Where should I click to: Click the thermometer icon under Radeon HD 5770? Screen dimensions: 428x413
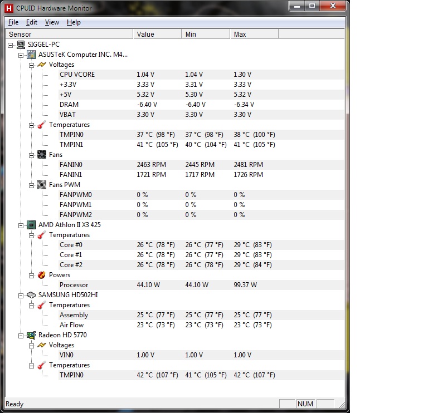click(x=41, y=365)
